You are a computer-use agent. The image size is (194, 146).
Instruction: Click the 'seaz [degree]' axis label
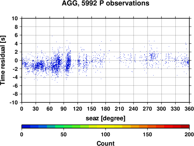pyautogui.click(x=106, y=118)
